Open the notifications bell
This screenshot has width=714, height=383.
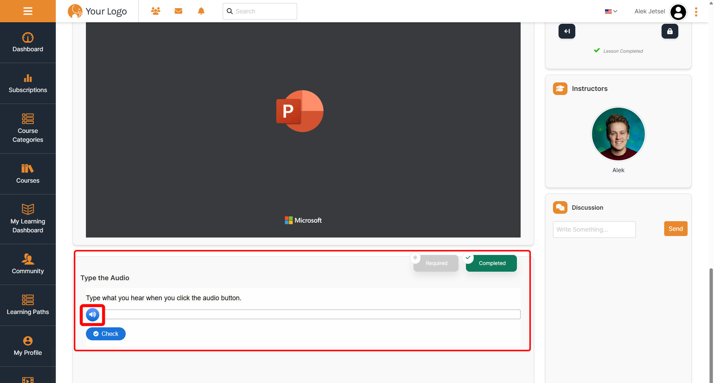click(x=201, y=11)
